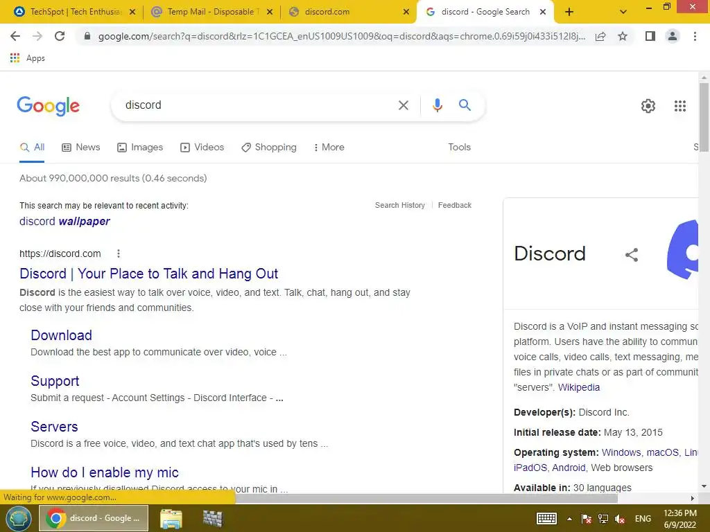
Task: Click the muted volume tray icon
Action: pos(619,519)
